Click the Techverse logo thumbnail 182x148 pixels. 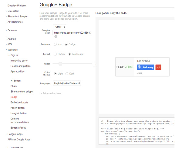pyautogui.click(x=125, y=67)
